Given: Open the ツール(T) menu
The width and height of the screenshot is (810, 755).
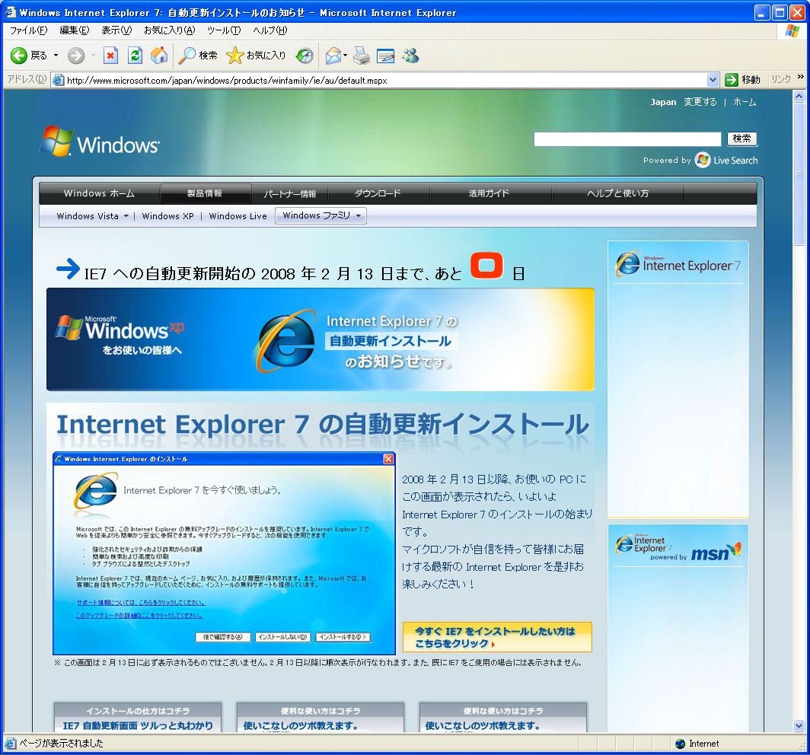Looking at the screenshot, I should click(224, 30).
